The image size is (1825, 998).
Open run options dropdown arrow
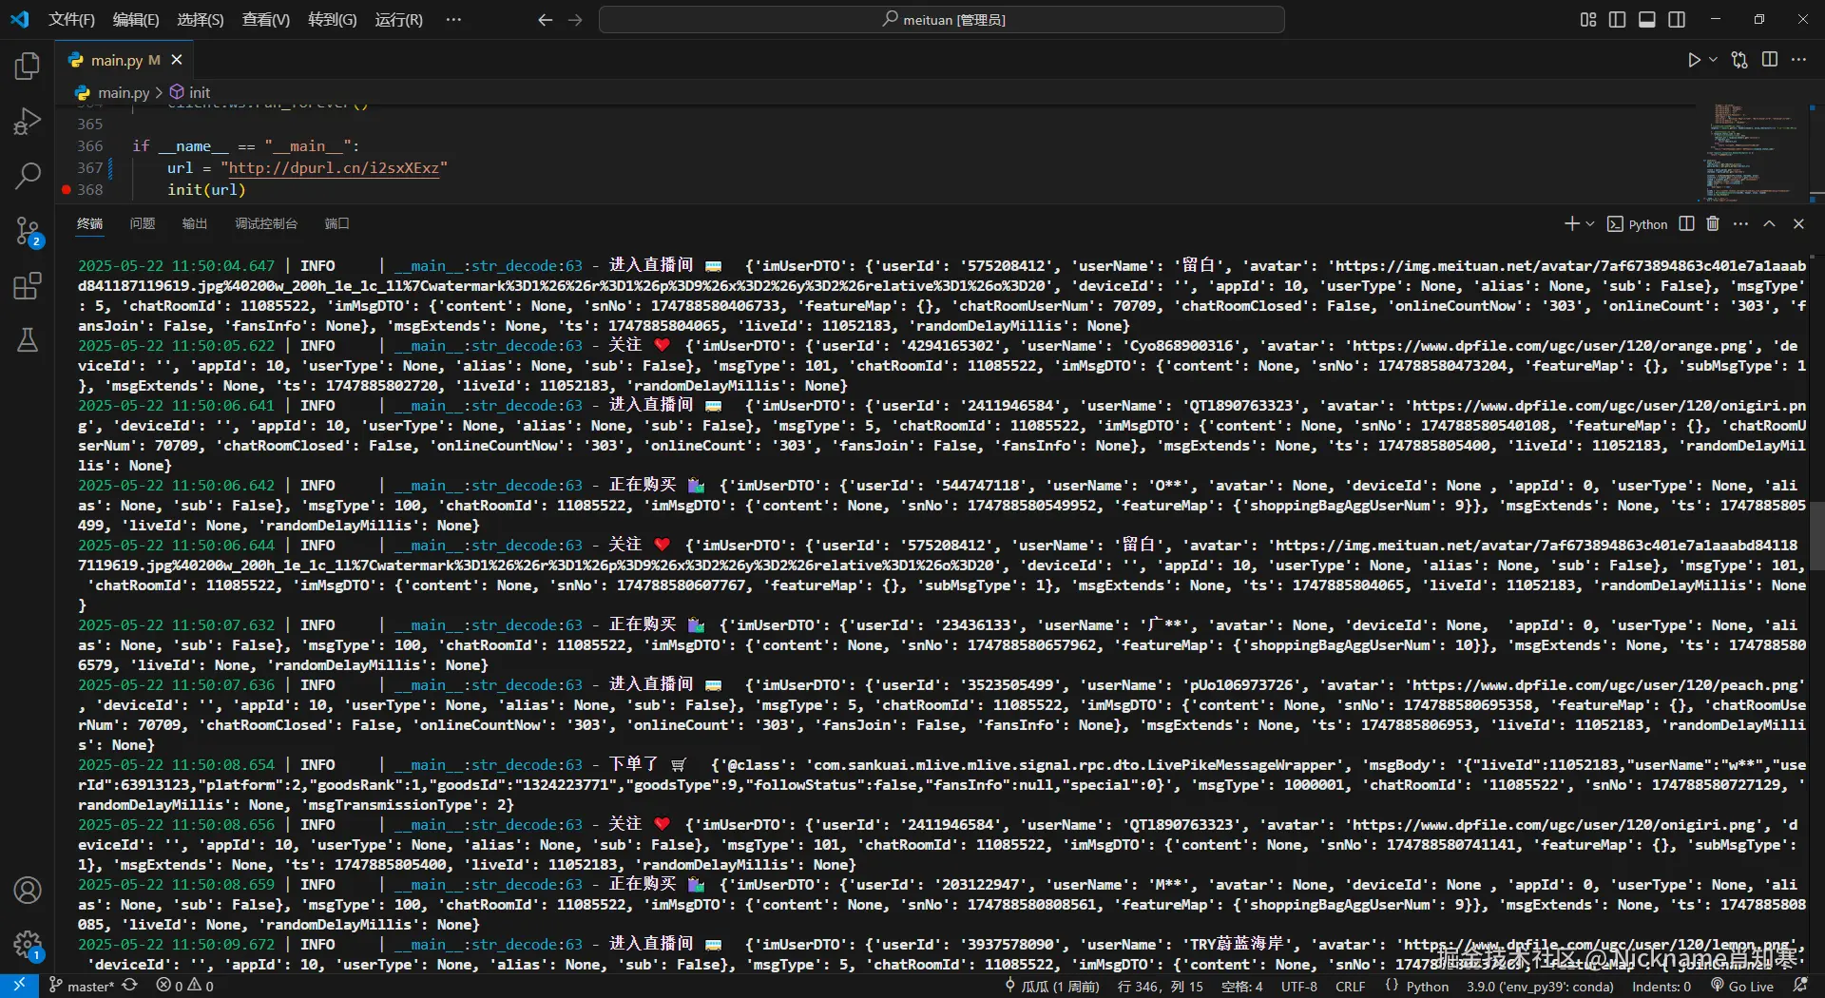1714,60
